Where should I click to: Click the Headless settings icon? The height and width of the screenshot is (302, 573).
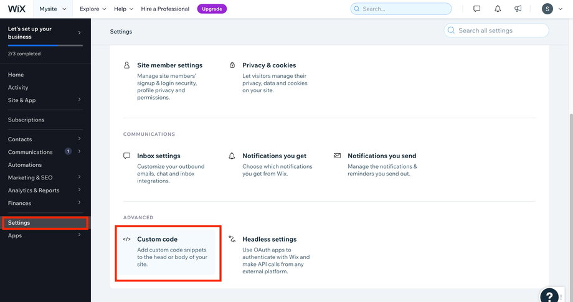coord(232,239)
